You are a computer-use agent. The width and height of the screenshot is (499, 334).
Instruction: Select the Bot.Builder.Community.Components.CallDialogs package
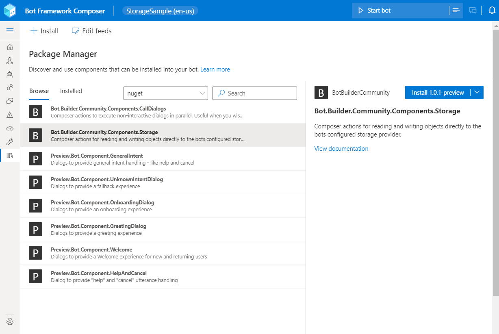122,112
